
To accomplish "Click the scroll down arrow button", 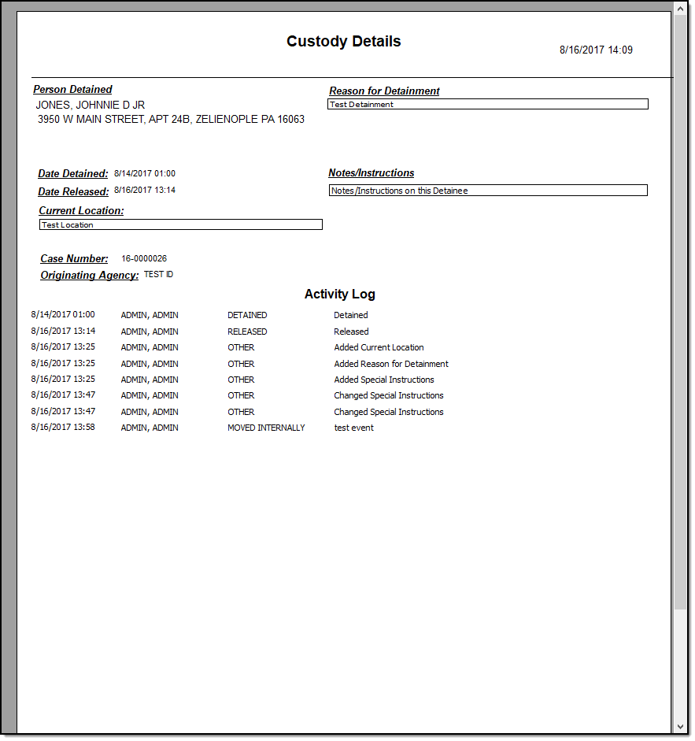I will click(680, 726).
